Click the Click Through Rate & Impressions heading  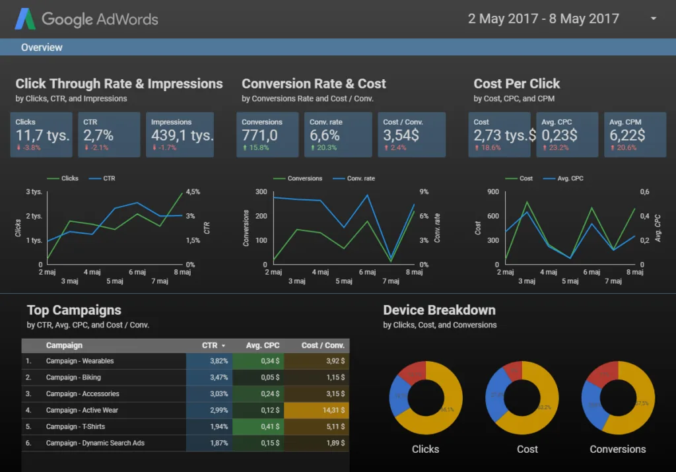point(119,84)
